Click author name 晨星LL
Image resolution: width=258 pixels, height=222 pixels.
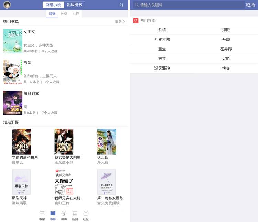coord(18,162)
